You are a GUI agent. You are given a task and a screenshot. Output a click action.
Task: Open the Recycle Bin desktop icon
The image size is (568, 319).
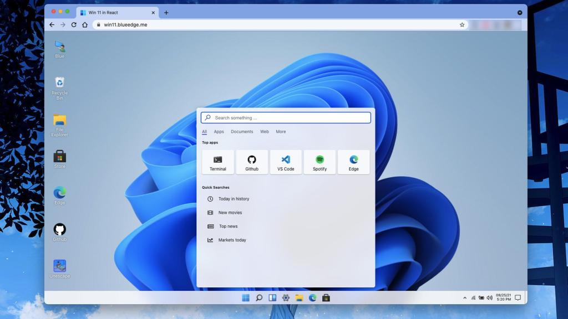tap(59, 86)
